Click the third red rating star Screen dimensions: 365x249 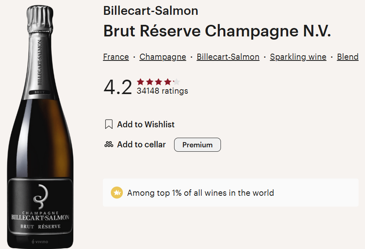[x=158, y=82]
